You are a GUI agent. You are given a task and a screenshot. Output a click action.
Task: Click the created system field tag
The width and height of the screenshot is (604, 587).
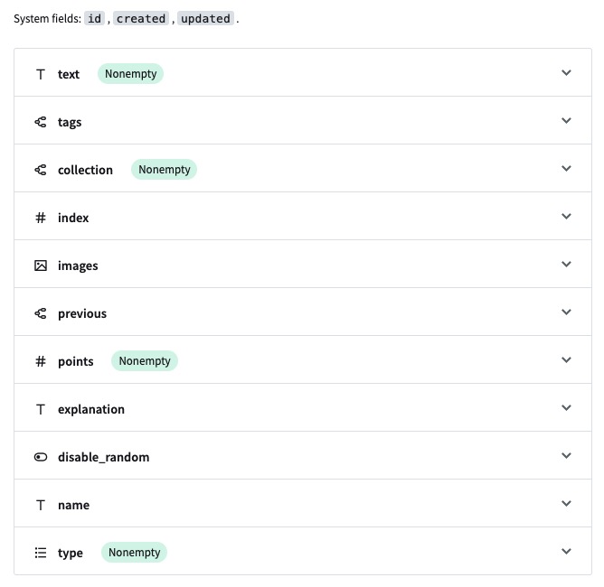click(x=141, y=18)
